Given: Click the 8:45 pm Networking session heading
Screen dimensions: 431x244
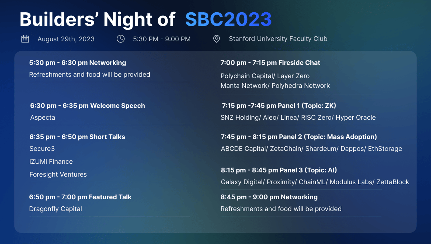Looking at the screenshot, I should coord(269,197).
